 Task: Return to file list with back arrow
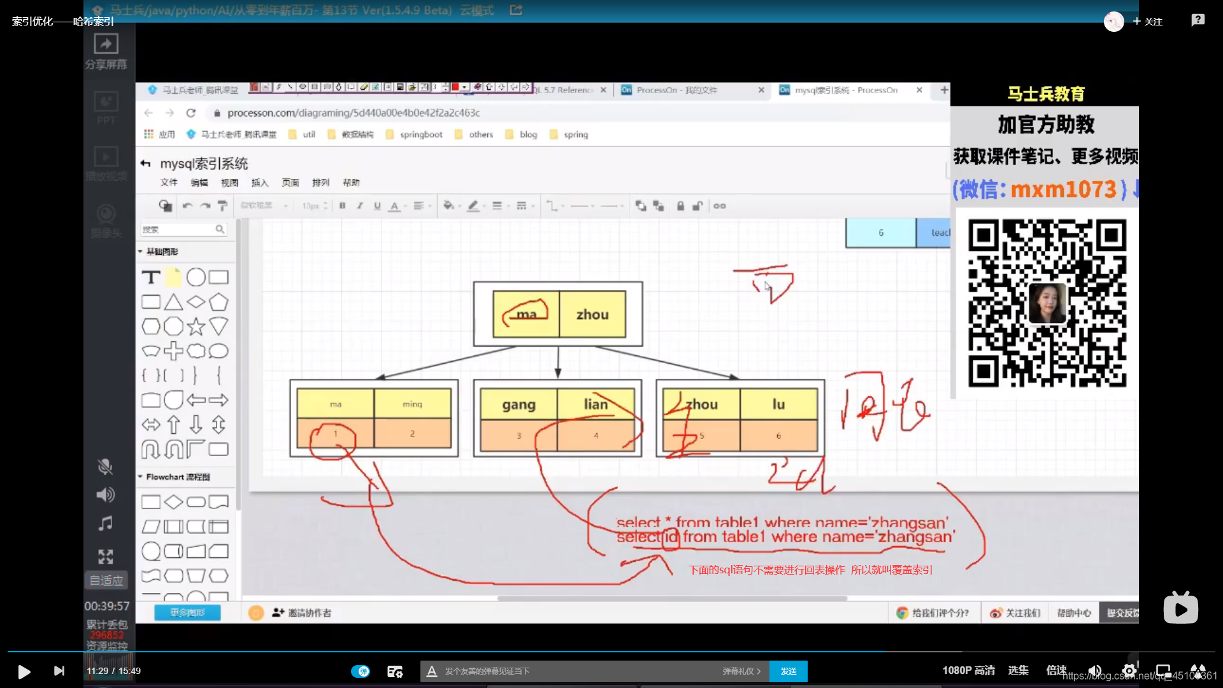[x=145, y=164]
